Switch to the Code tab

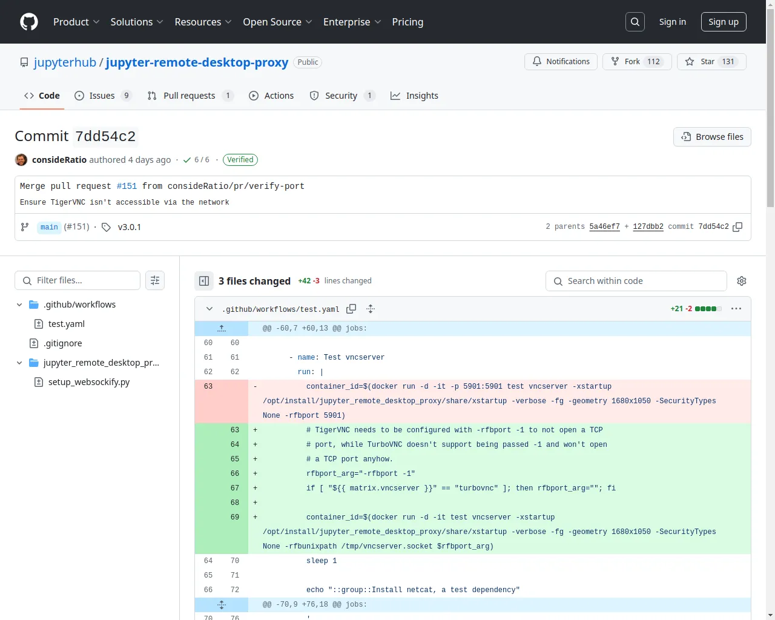(x=42, y=96)
